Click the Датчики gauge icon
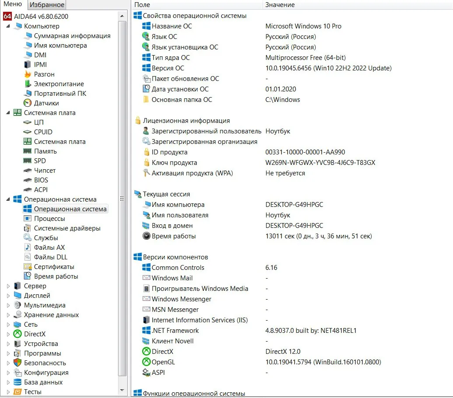The image size is (453, 398). 28,103
